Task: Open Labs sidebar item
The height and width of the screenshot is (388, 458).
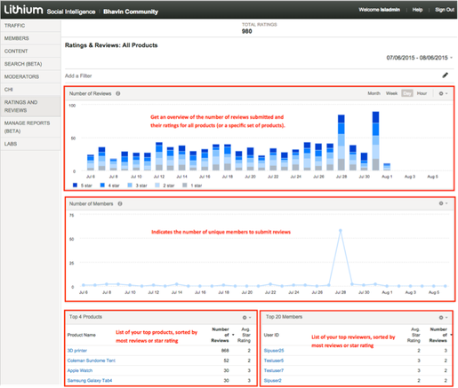Action: tap(30, 144)
